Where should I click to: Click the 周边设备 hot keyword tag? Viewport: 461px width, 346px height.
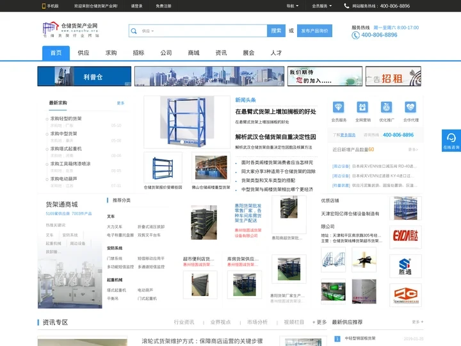coord(77,243)
